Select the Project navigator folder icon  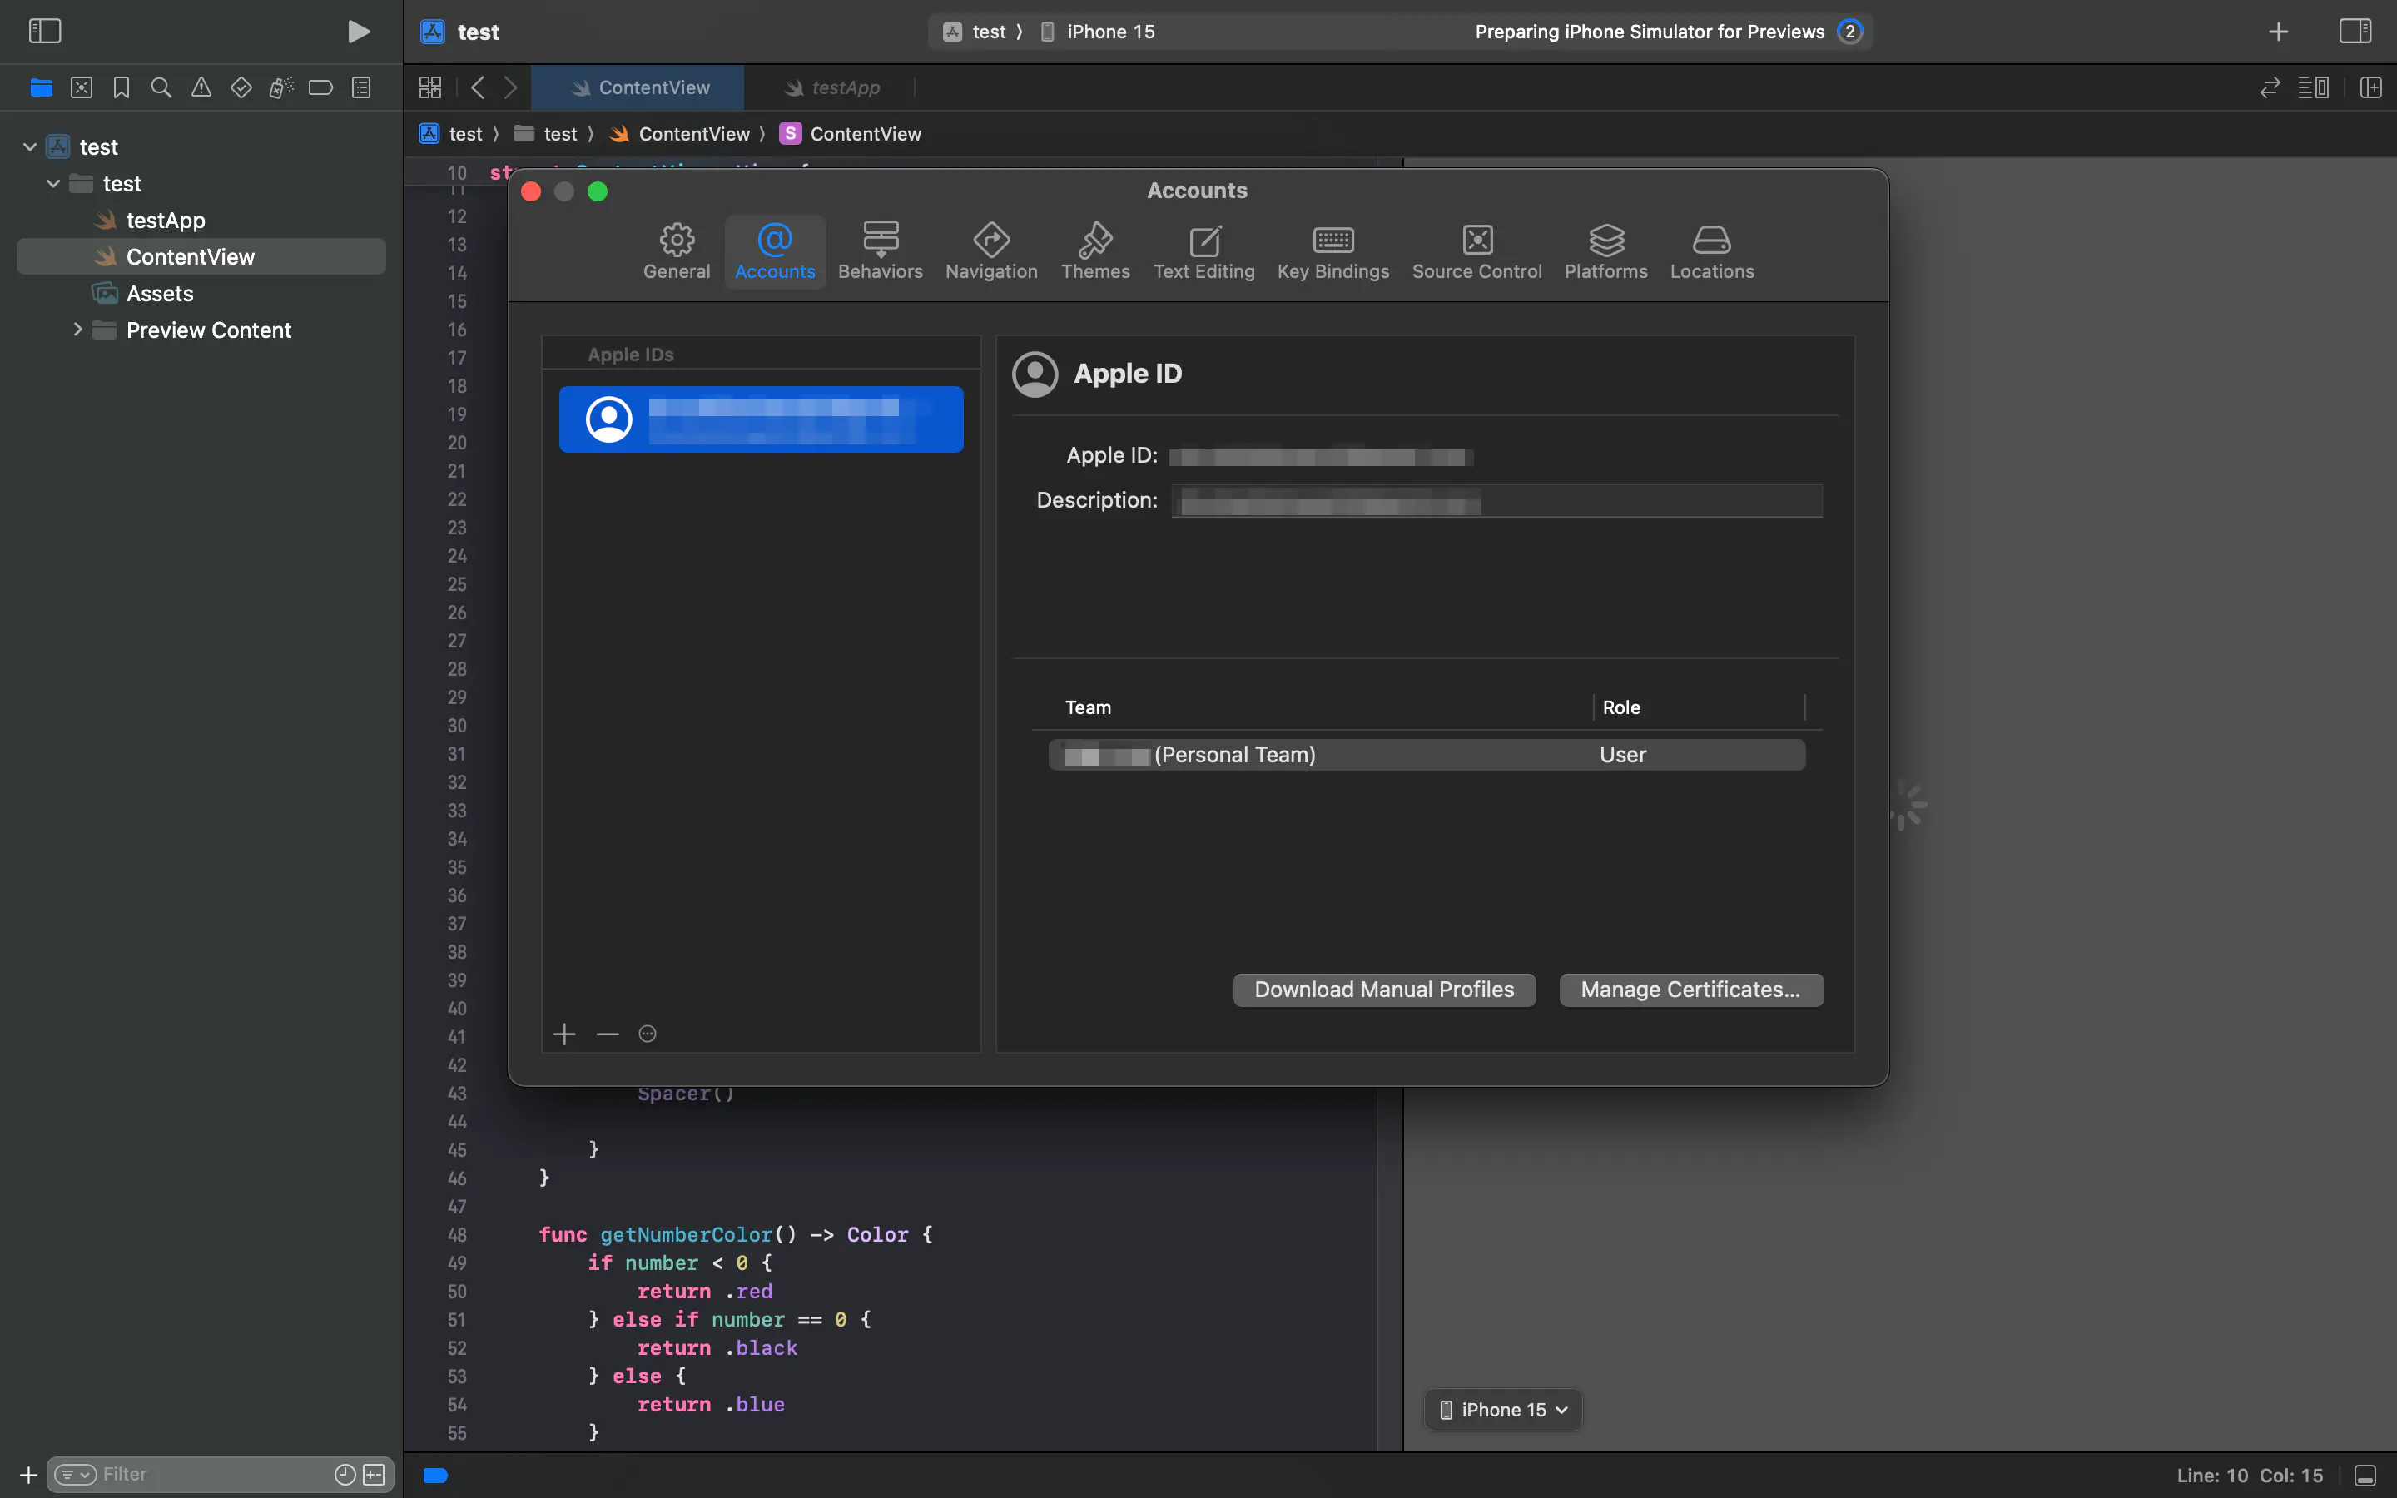click(x=42, y=88)
